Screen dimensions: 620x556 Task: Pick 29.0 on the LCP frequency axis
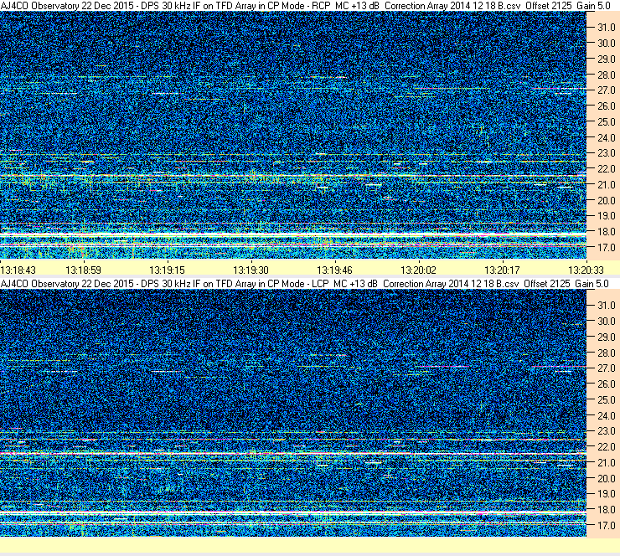pos(606,337)
